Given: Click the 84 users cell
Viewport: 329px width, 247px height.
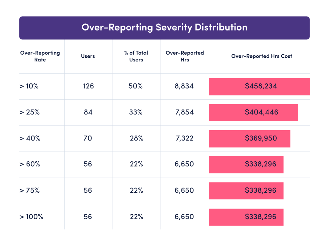Looking at the screenshot, I should pyautogui.click(x=88, y=113).
